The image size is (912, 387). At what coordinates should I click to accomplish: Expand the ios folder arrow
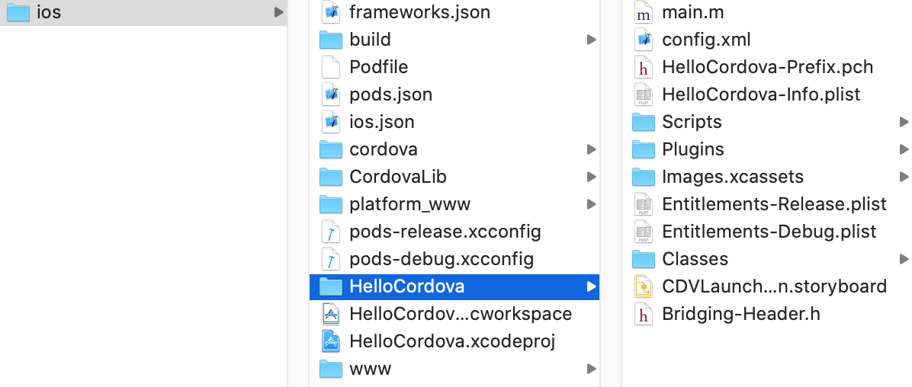pyautogui.click(x=278, y=12)
